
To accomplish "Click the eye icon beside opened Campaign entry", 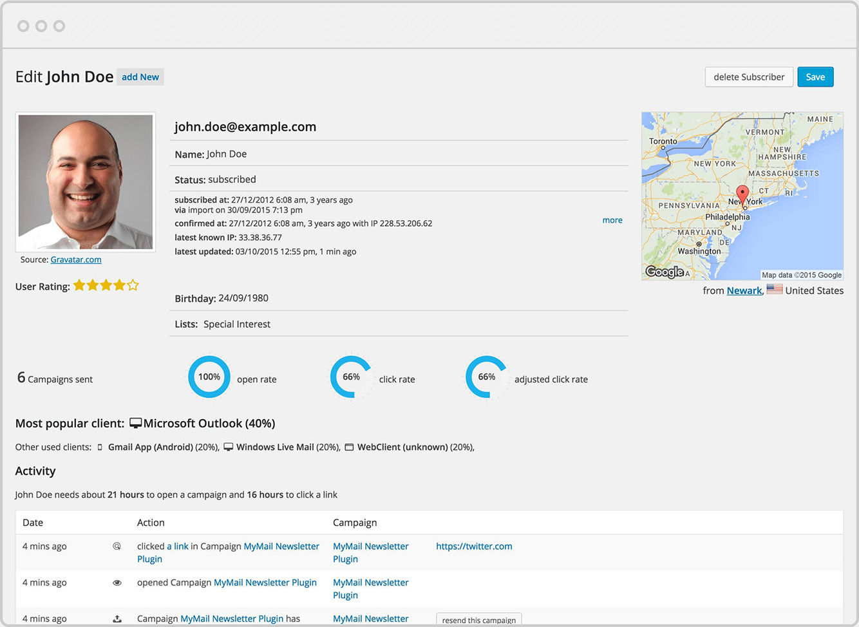I will click(x=117, y=582).
